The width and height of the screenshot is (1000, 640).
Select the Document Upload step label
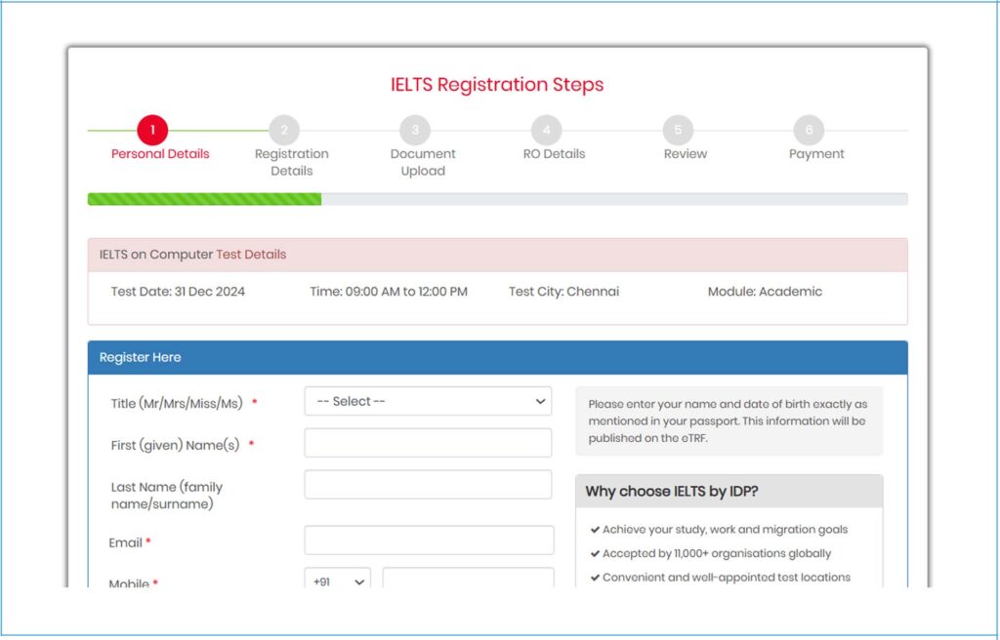pos(423,162)
